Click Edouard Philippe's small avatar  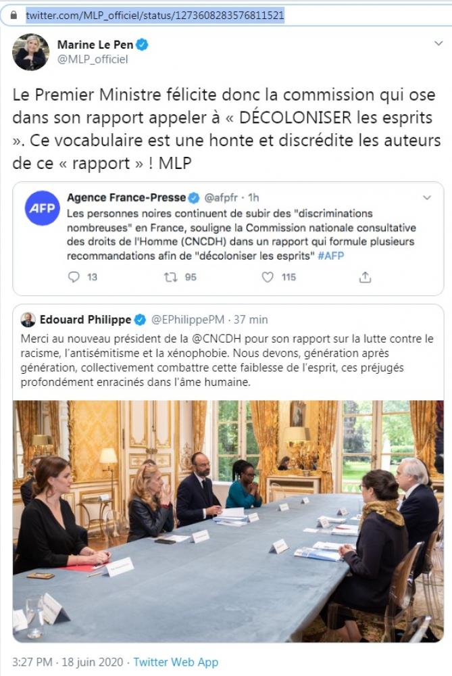coord(28,320)
